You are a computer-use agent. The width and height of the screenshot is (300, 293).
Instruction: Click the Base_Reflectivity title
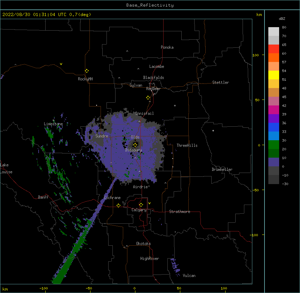pyautogui.click(x=150, y=5)
